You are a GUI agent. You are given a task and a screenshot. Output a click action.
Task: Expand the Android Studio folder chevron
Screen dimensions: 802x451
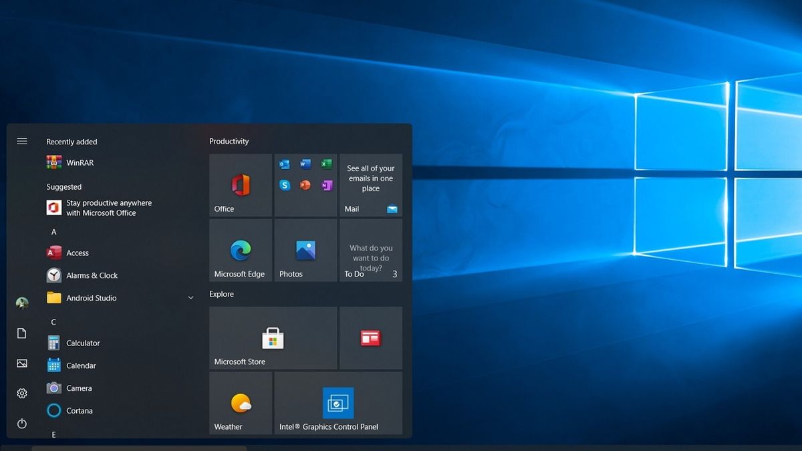tap(190, 298)
